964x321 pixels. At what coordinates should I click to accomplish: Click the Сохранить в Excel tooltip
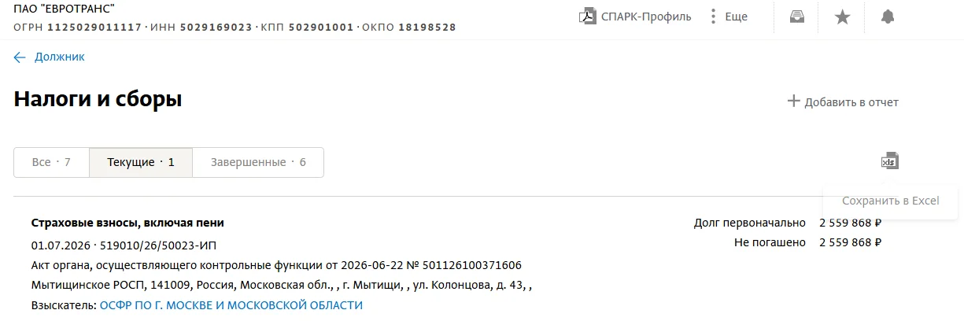tap(891, 201)
